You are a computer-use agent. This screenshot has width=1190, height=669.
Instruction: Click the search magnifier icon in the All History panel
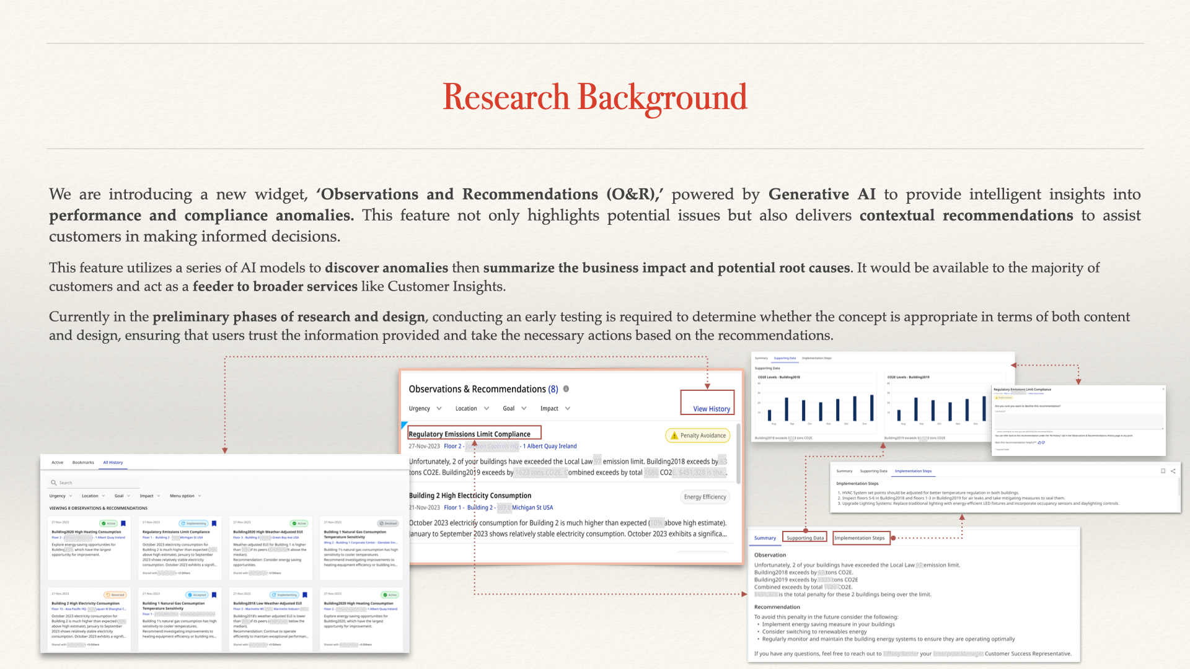pos(54,483)
